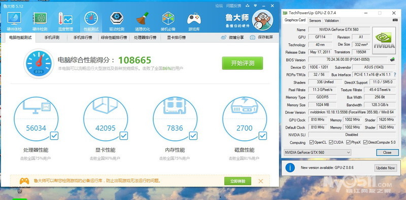Switch to the 手机排行榜 tab

(x=83, y=37)
